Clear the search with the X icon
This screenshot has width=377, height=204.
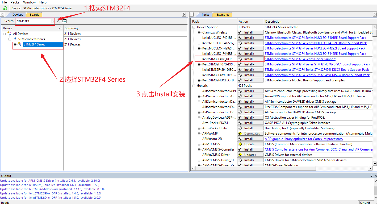pos(58,21)
